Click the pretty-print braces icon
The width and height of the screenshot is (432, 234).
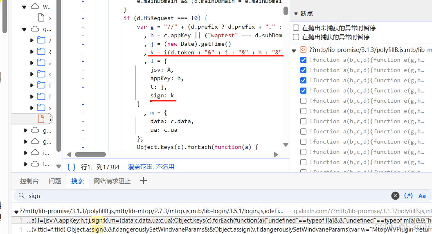coord(71,167)
